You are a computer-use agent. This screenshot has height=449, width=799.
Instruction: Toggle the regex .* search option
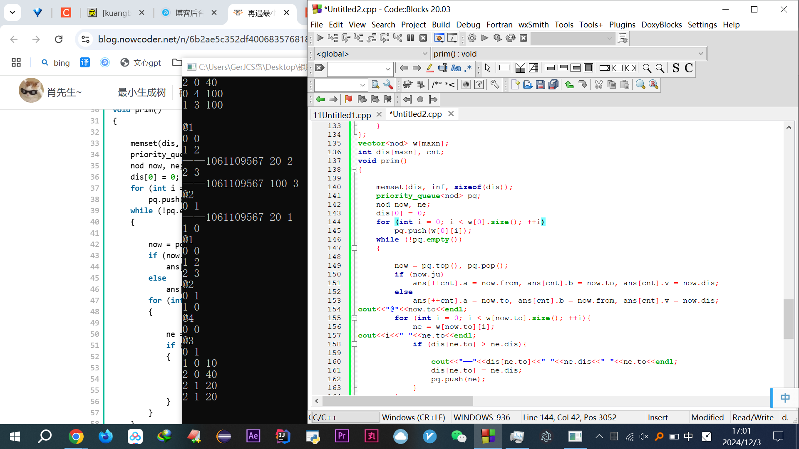pyautogui.click(x=468, y=68)
